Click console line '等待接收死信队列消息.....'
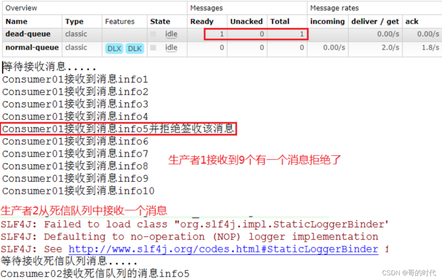 pyautogui.click(x=69, y=261)
